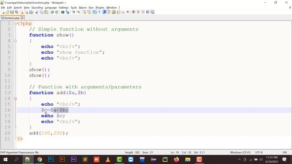Click line number 16 in the margin
Screen dimensions: 292x164
pos(7,110)
